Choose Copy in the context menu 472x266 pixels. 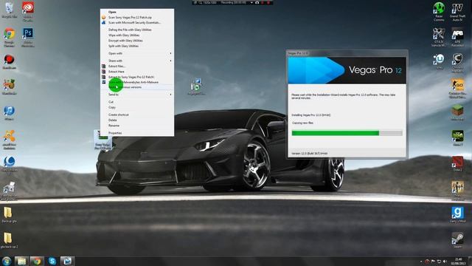(x=137, y=107)
